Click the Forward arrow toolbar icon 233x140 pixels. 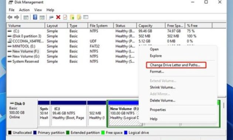pyautogui.click(x=17, y=17)
